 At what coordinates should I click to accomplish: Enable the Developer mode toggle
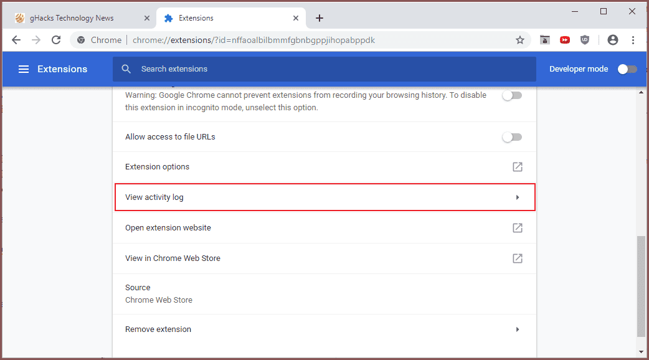pos(627,69)
